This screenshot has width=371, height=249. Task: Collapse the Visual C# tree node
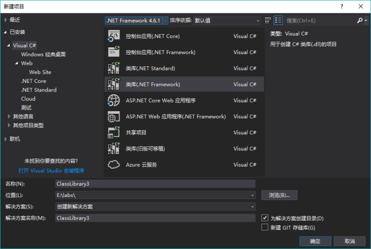[9, 45]
